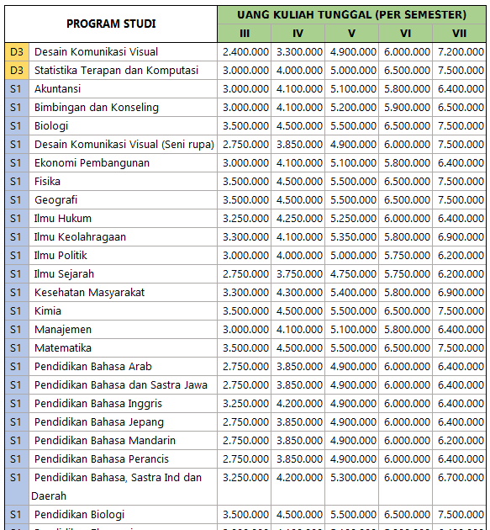Click the PROGRAM STUDI header cell
This screenshot has width=490, height=530.
click(111, 24)
